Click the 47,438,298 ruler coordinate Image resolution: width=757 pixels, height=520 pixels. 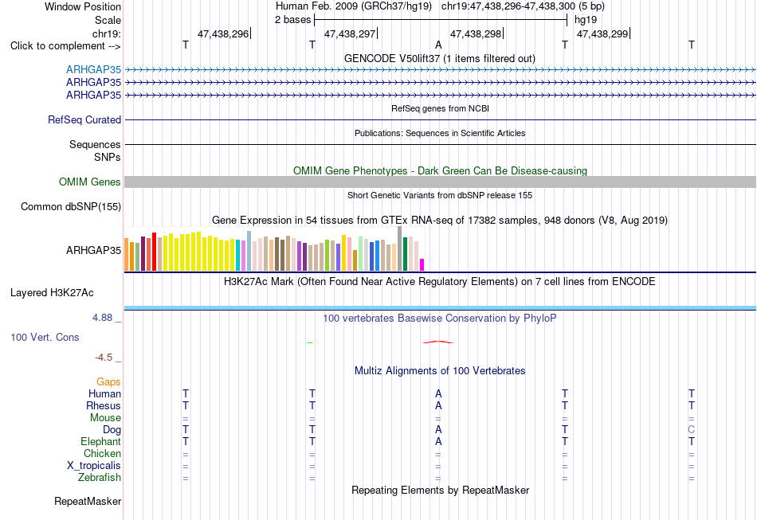[x=476, y=33]
